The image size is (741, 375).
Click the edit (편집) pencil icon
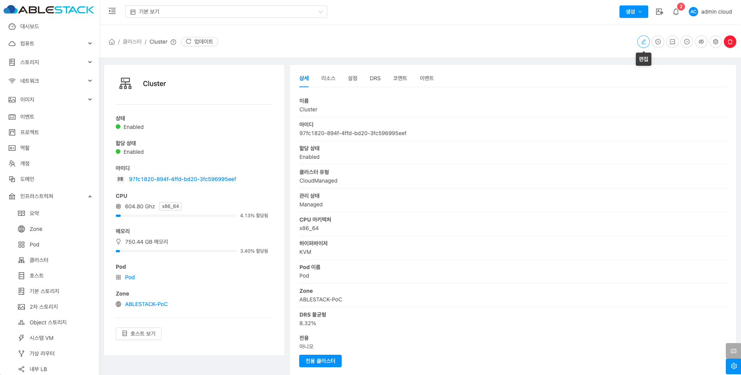pos(643,42)
